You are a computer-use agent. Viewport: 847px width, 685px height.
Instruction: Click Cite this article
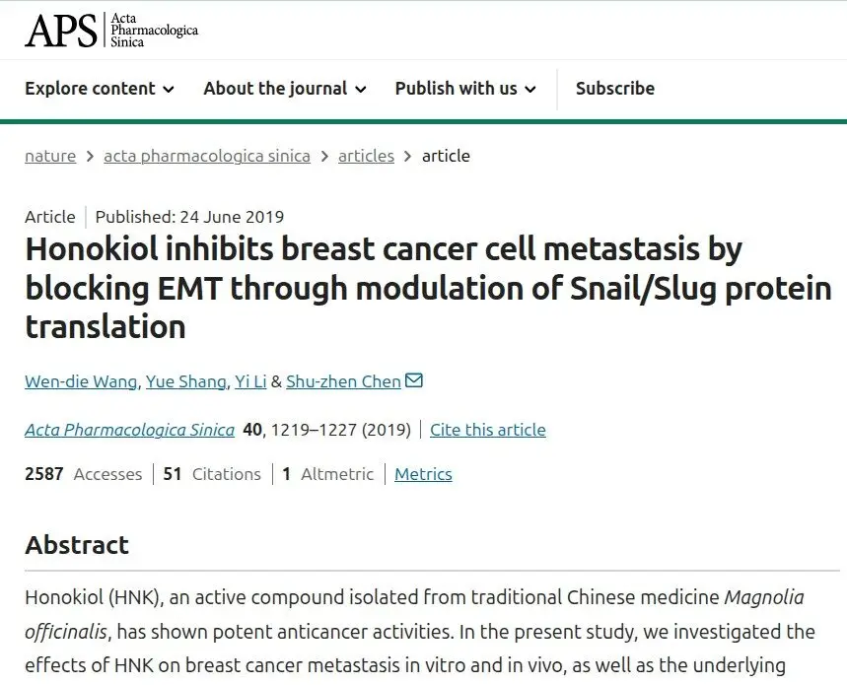click(x=488, y=430)
